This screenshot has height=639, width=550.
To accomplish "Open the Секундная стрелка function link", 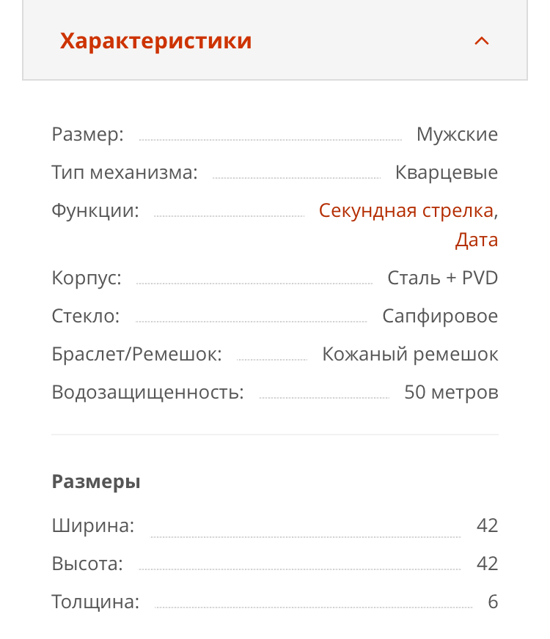I will (406, 211).
